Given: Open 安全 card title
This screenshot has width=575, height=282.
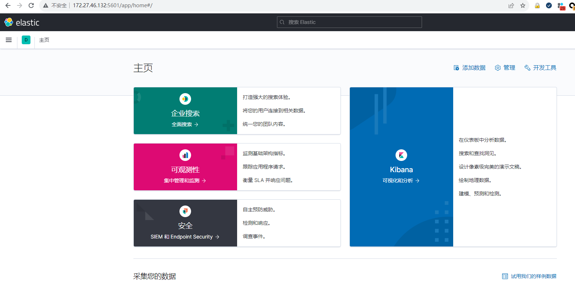Looking at the screenshot, I should pos(185,226).
